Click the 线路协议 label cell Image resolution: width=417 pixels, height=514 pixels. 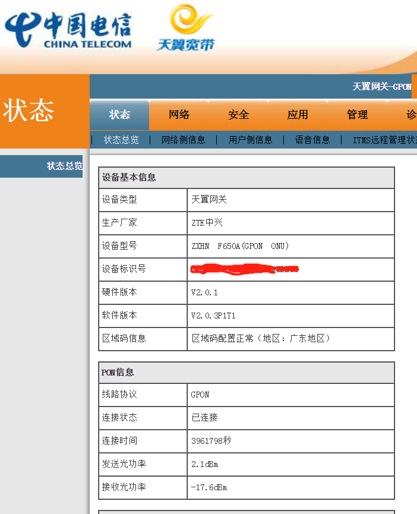click(x=143, y=395)
